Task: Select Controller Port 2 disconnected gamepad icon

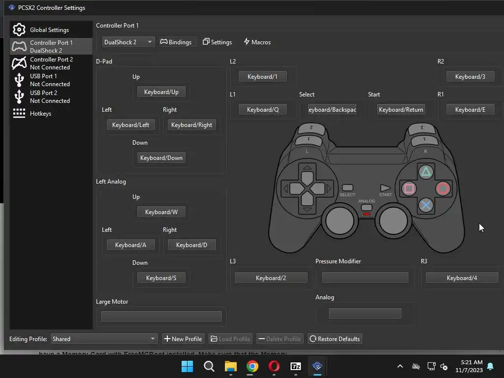Action: point(19,63)
